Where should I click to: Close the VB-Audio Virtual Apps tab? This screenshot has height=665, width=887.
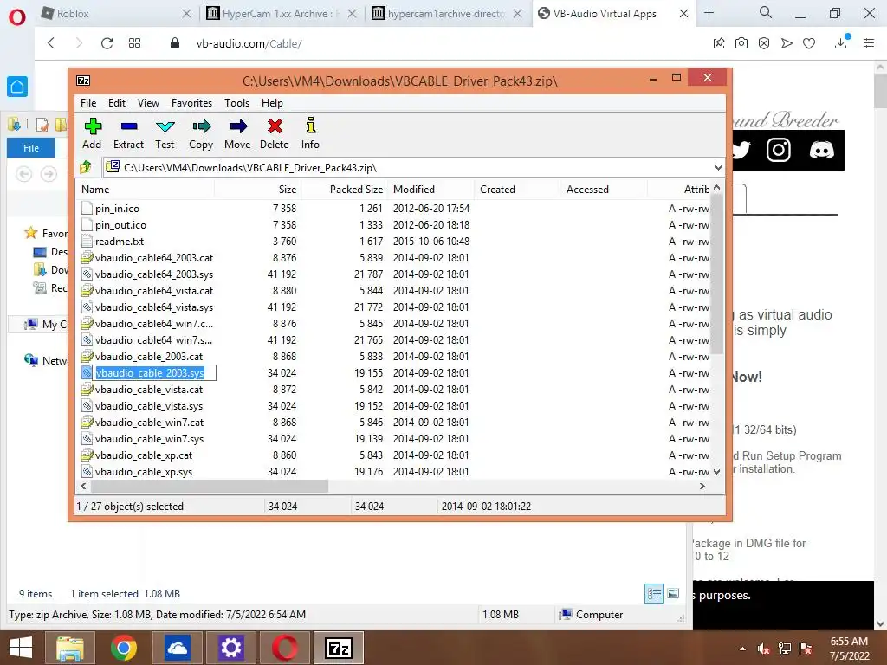click(x=684, y=14)
